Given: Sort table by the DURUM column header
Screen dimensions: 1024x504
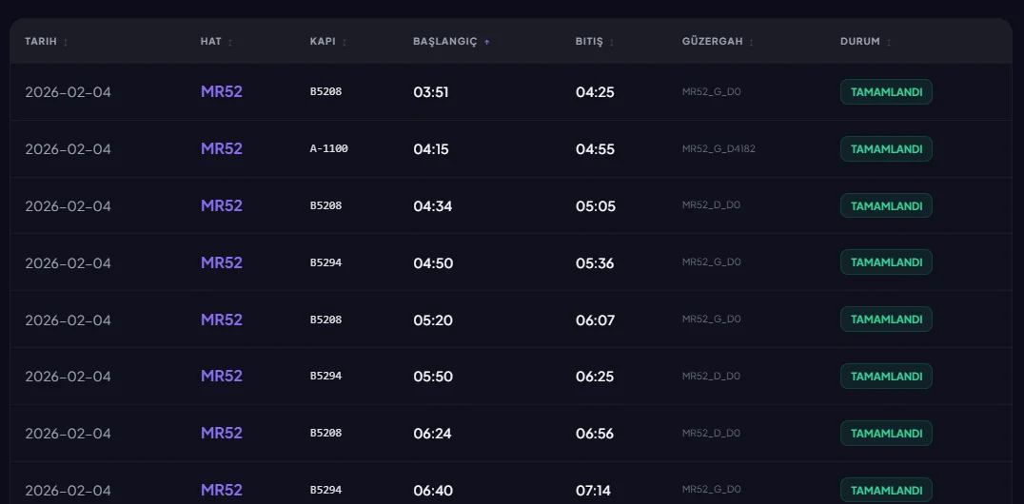Looking at the screenshot, I should point(859,42).
